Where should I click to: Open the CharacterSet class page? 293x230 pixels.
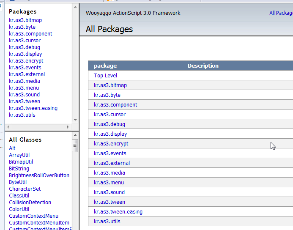(x=25, y=189)
